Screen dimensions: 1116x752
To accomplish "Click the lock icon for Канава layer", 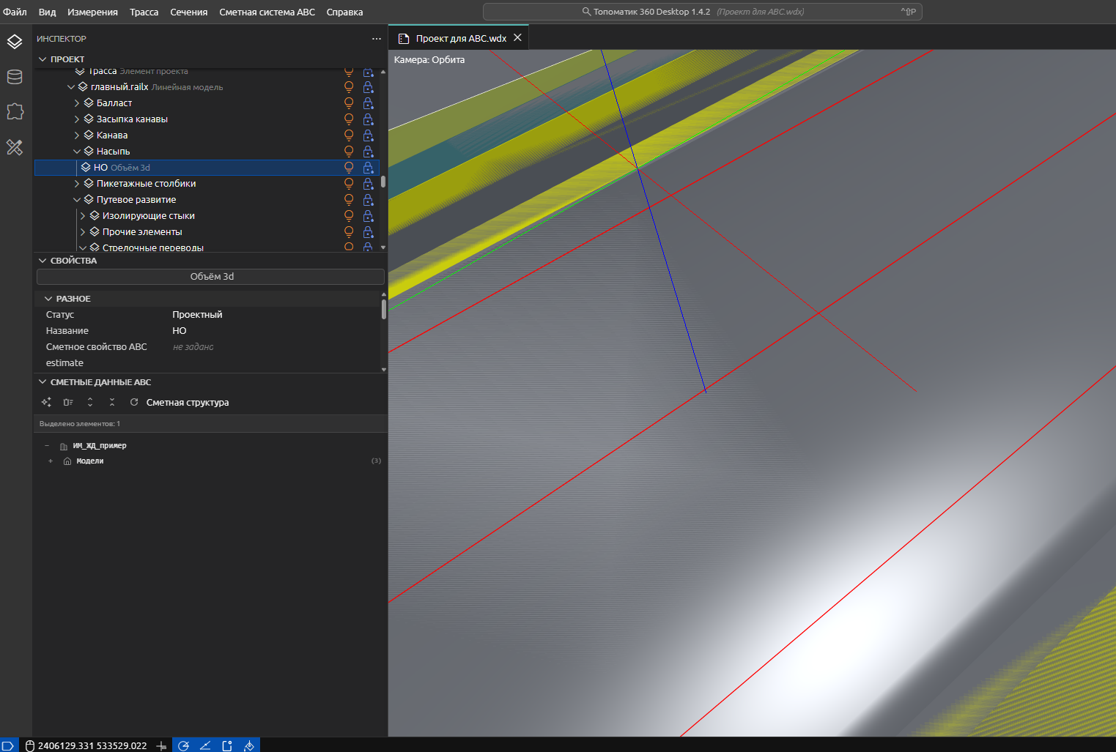I will (368, 135).
